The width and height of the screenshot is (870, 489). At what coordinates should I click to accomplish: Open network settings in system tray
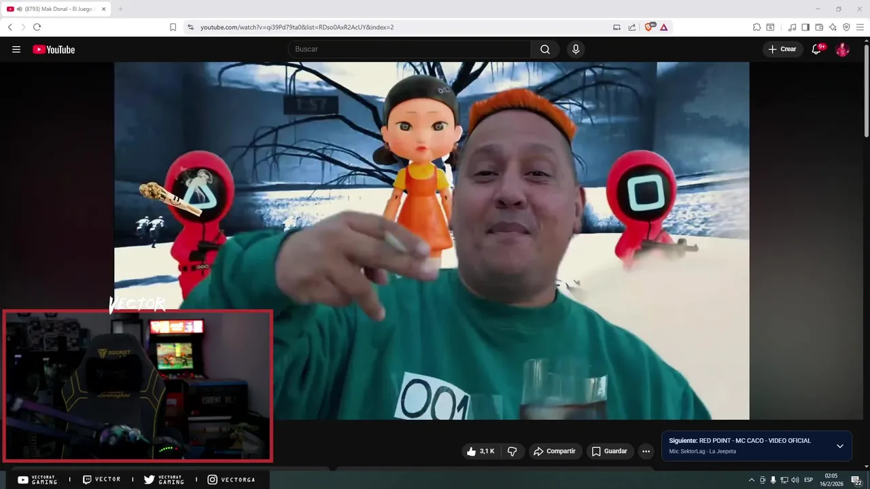pos(784,480)
